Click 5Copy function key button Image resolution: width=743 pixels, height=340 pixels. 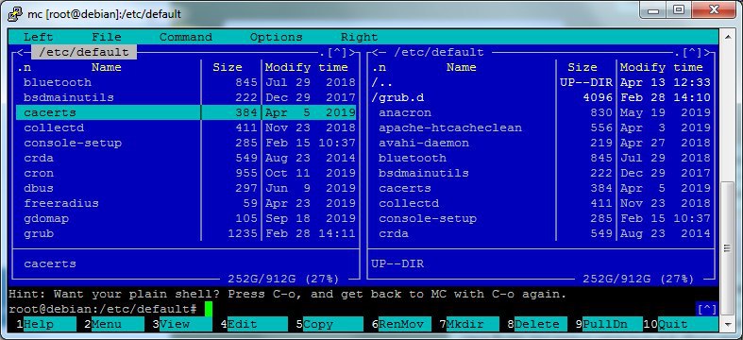[x=329, y=324]
